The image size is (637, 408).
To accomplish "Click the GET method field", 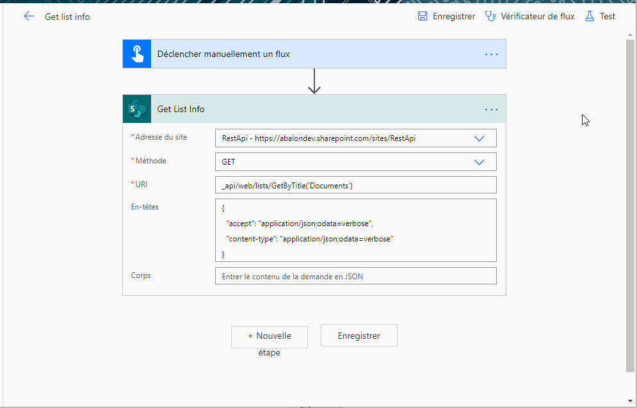I will tap(355, 162).
